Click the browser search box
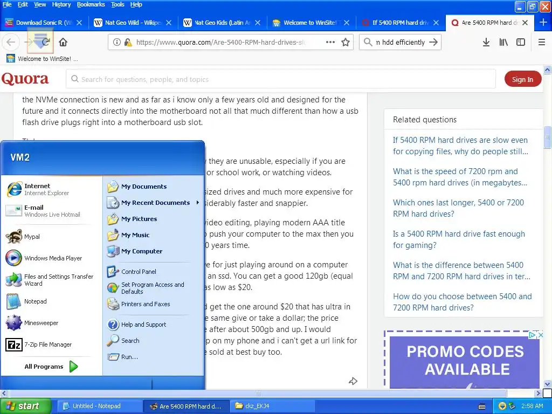The height and width of the screenshot is (414, 552). (400, 42)
